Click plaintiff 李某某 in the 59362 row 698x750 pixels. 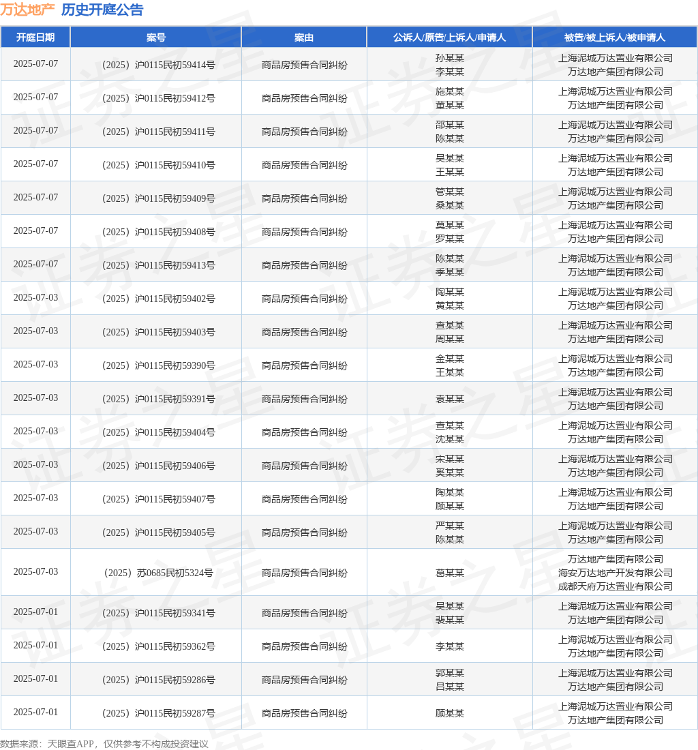click(450, 646)
